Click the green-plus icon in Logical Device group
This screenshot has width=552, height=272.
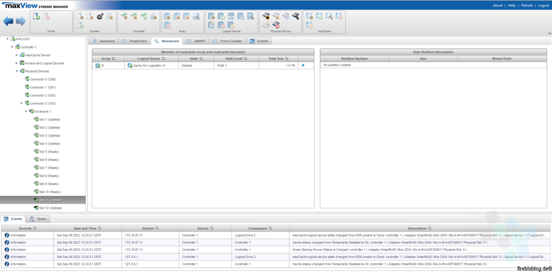click(x=221, y=16)
